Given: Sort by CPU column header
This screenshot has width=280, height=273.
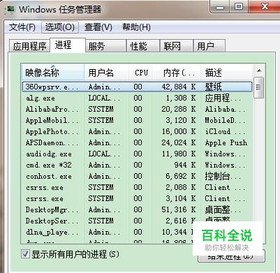Looking at the screenshot, I should click(x=141, y=73).
